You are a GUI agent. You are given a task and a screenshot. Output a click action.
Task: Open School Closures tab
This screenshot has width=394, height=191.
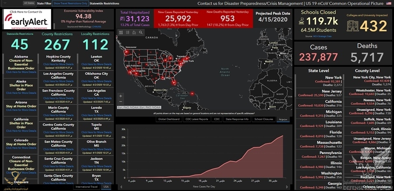(x=264, y=119)
